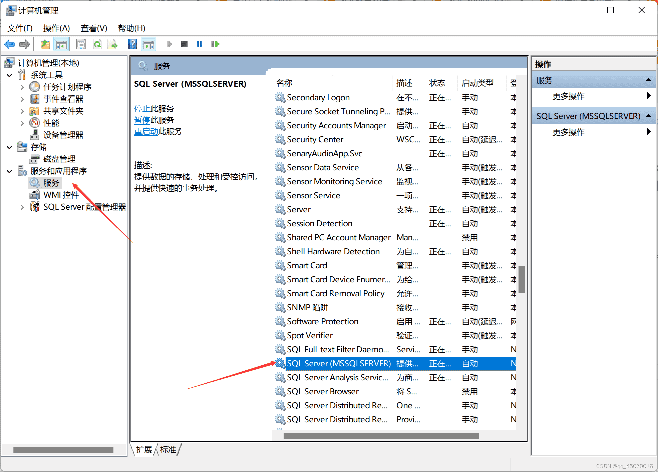Click the services list vertical scrollbar thumb
Image resolution: width=658 pixels, height=472 pixels.
[522, 279]
